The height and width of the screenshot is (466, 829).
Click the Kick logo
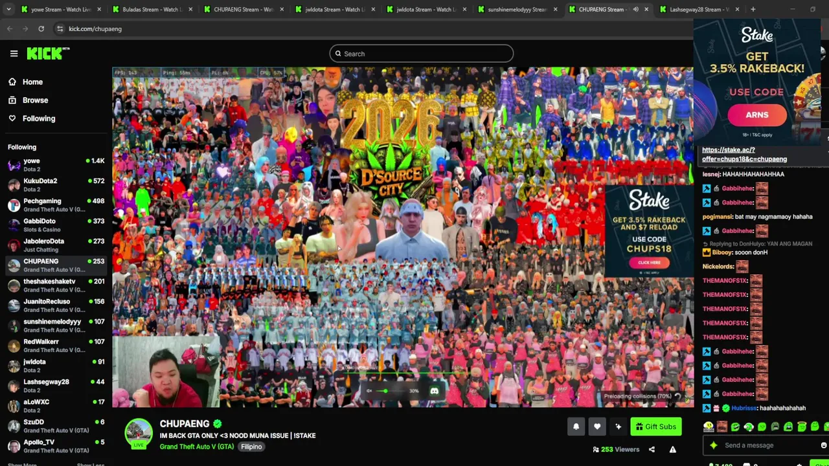pyautogui.click(x=48, y=54)
